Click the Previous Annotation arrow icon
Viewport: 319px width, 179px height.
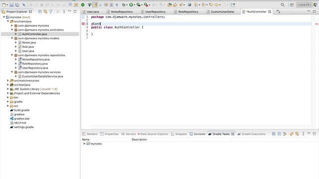[x=203, y=4]
